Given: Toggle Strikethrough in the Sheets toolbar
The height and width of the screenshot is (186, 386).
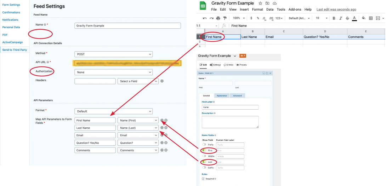Looking at the screenshot, I should point(347,18).
